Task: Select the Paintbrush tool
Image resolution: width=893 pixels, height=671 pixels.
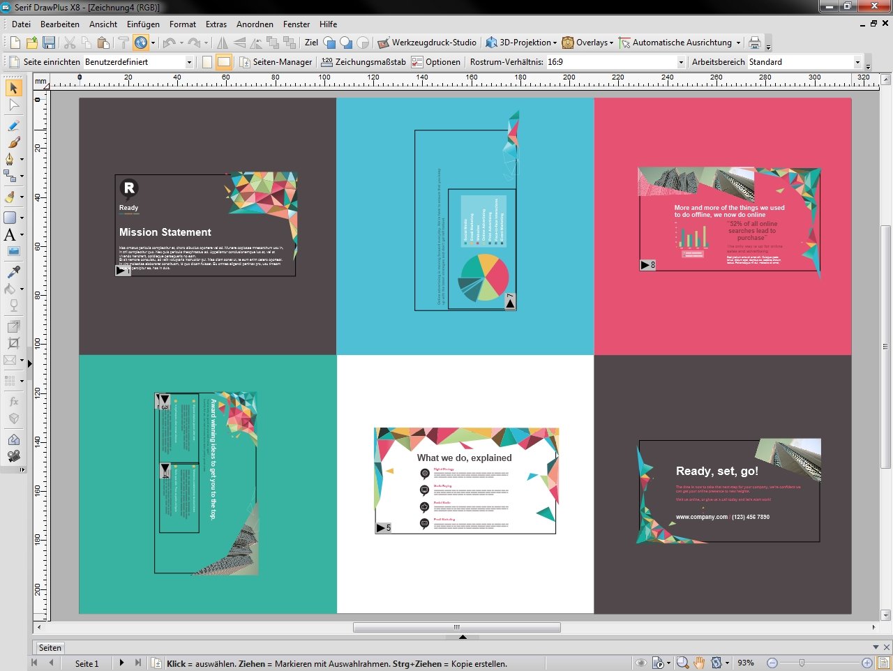Action: tap(13, 142)
